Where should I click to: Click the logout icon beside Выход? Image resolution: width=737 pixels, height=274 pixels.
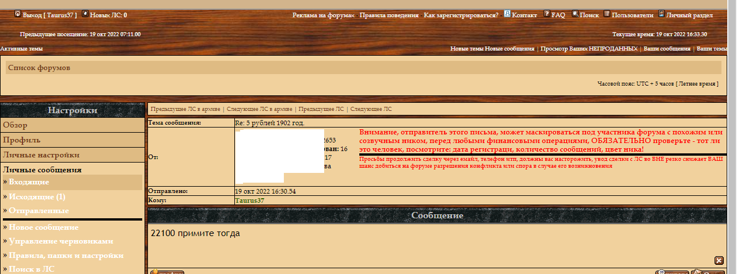[x=17, y=14]
